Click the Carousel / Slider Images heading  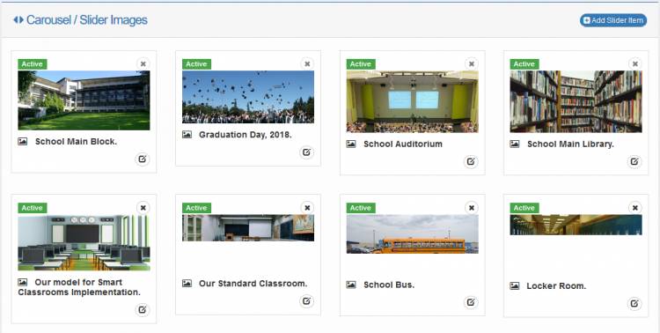click(x=87, y=19)
